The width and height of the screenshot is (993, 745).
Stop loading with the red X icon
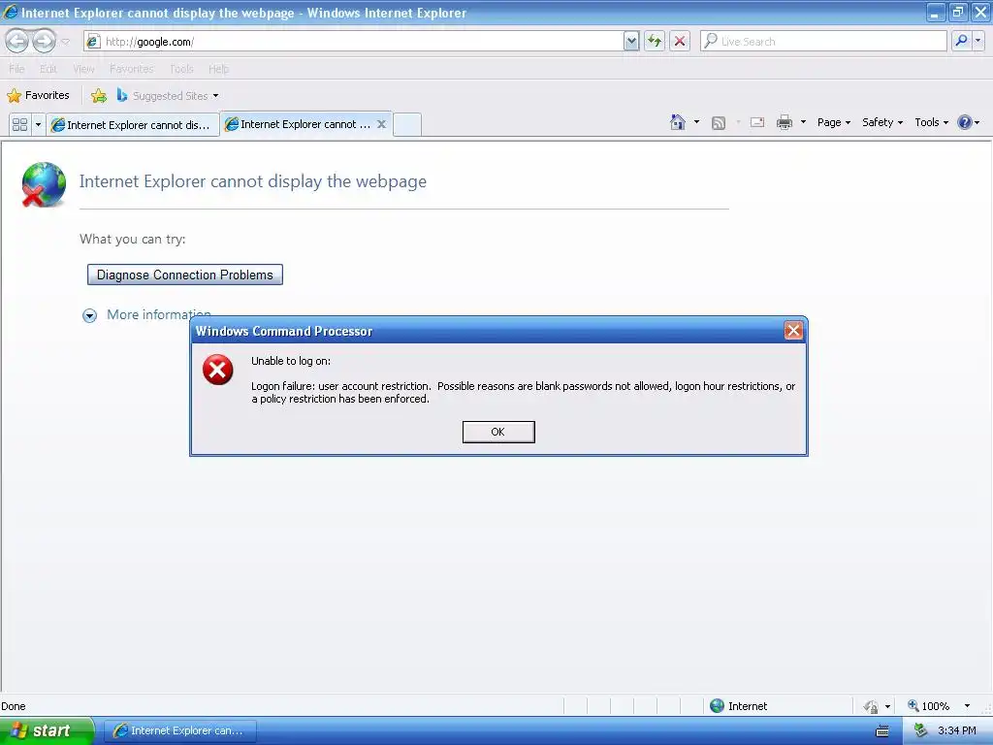[x=680, y=42]
